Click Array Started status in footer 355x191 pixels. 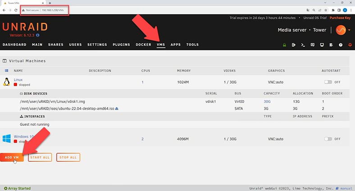(x=18, y=188)
